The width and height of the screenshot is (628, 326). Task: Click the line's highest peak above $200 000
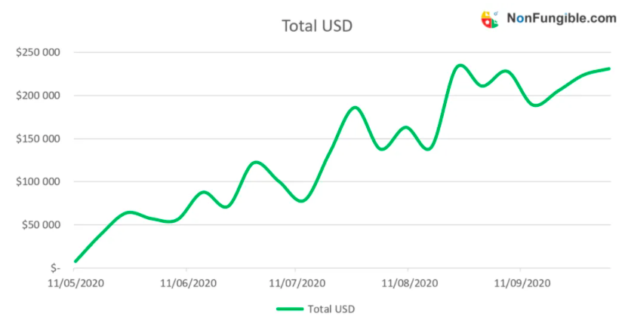point(460,66)
